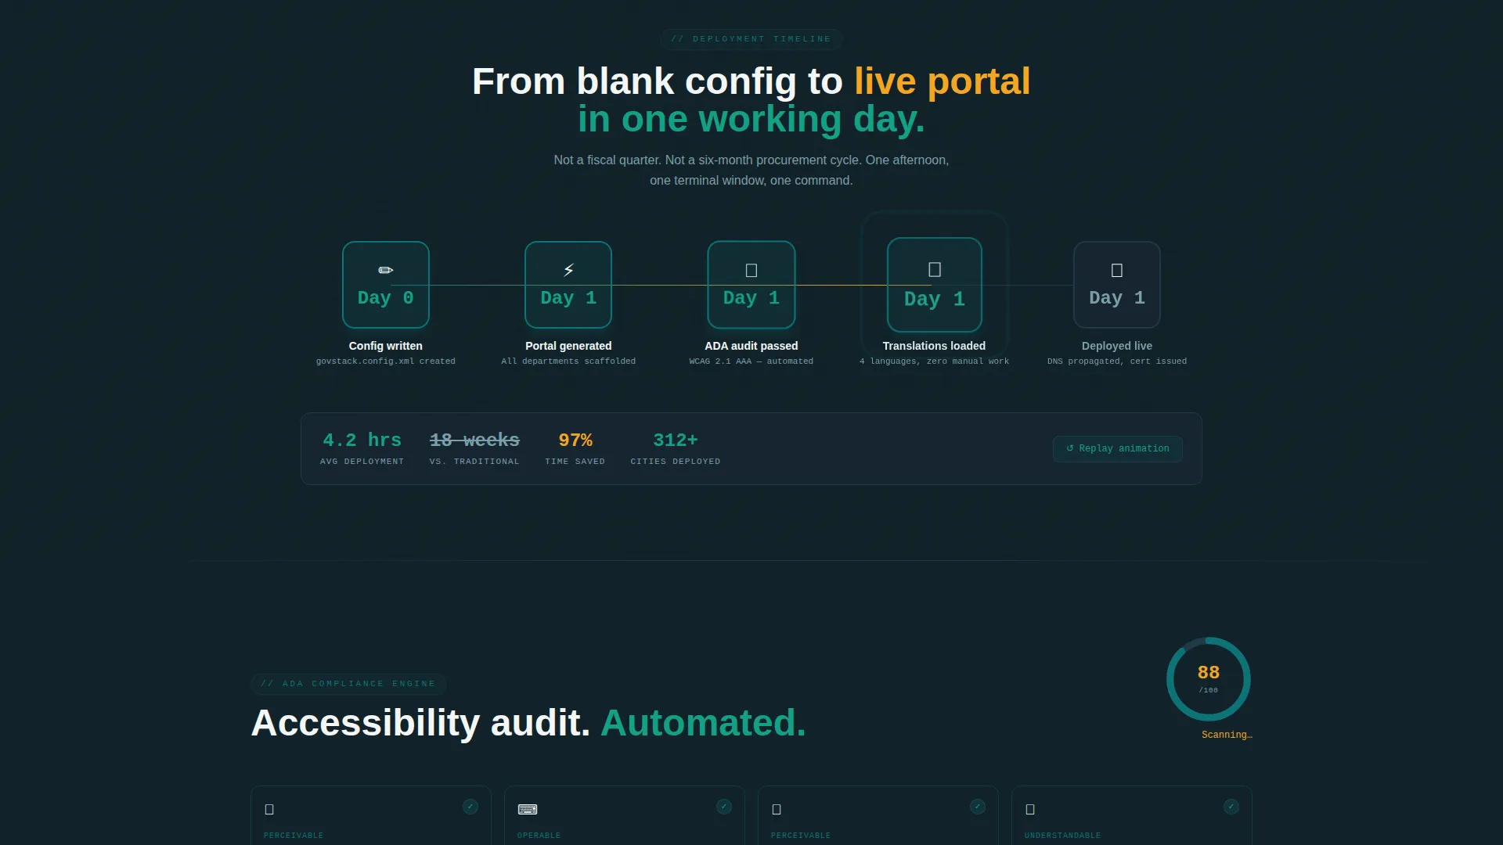The height and width of the screenshot is (845, 1503).
Task: Click the pencil icon in Day 0 card
Action: [x=386, y=270]
